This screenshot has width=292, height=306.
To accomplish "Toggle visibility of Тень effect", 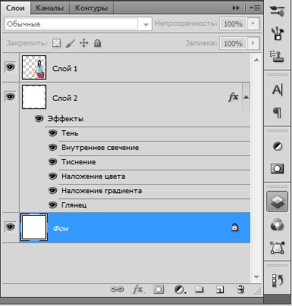I will point(52,133).
